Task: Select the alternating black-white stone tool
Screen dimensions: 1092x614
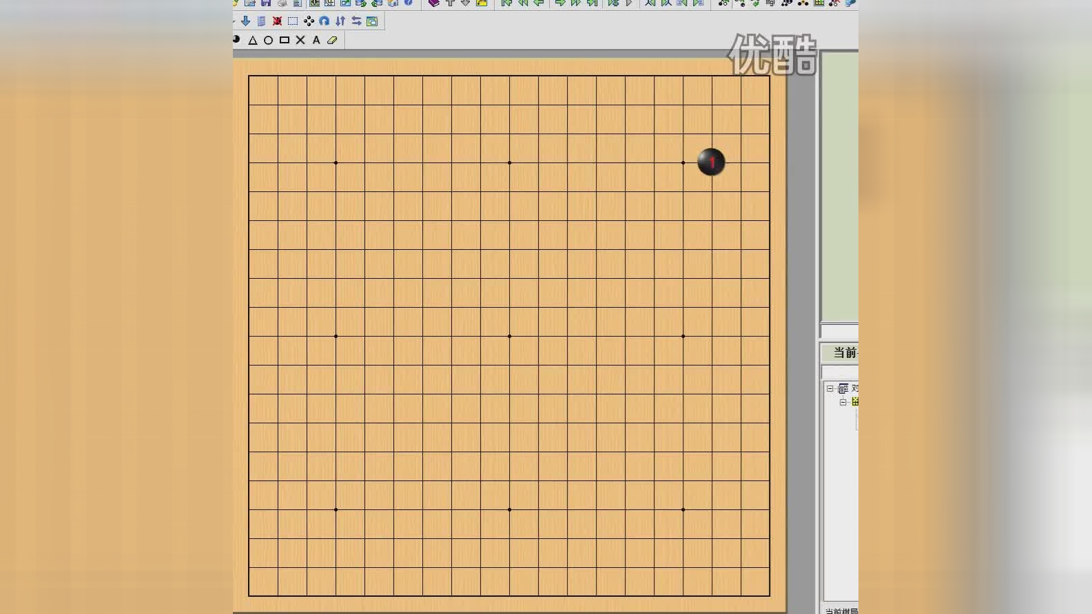Action: 236,39
